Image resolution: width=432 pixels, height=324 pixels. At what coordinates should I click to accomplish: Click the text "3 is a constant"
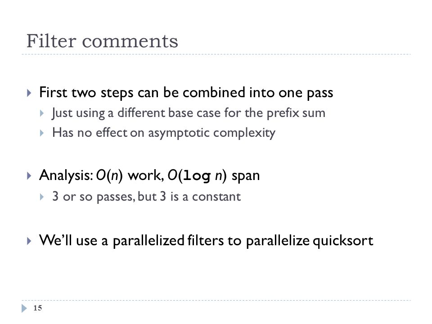(200, 197)
